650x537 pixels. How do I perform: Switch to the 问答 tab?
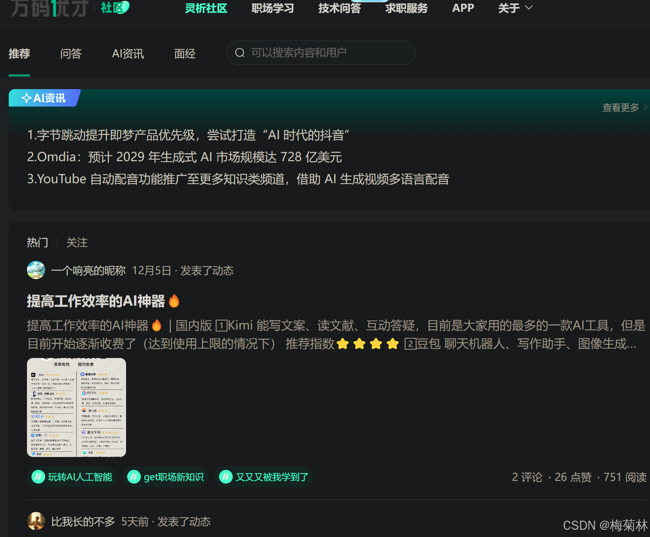tap(71, 53)
